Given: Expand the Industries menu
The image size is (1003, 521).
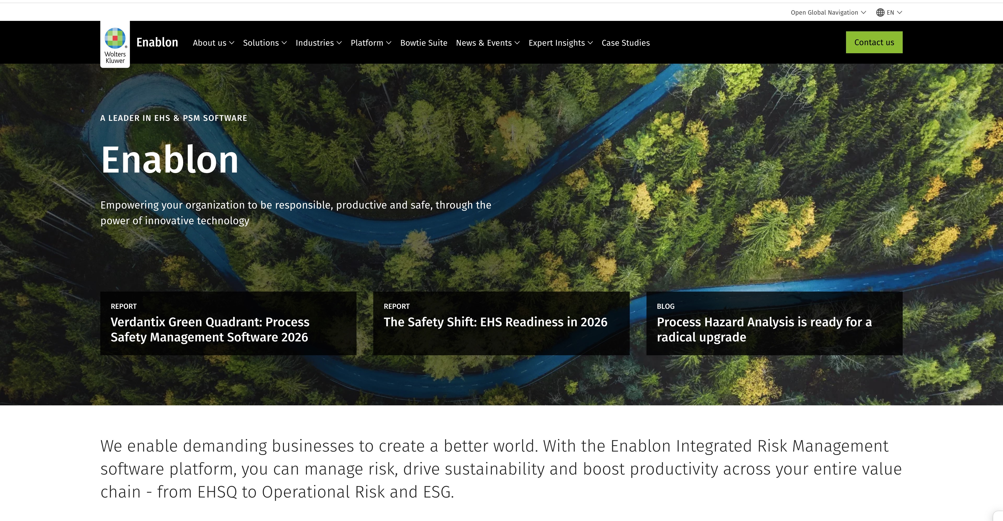Looking at the screenshot, I should (318, 43).
